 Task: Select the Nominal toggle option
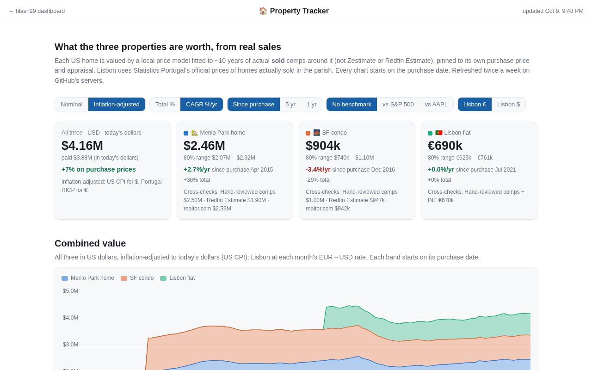coord(72,104)
